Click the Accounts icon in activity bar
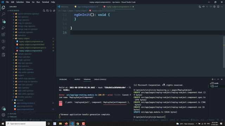225x126 pixels. (x=3, y=108)
